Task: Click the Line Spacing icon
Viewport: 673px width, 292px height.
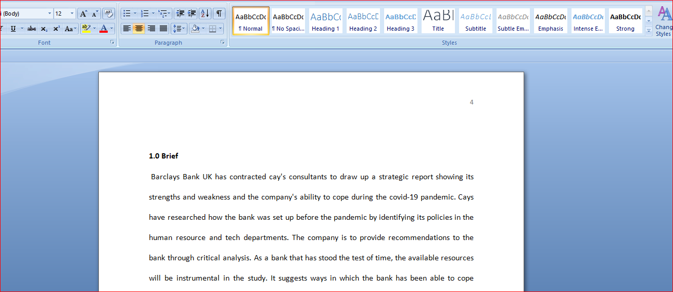Action: (179, 29)
